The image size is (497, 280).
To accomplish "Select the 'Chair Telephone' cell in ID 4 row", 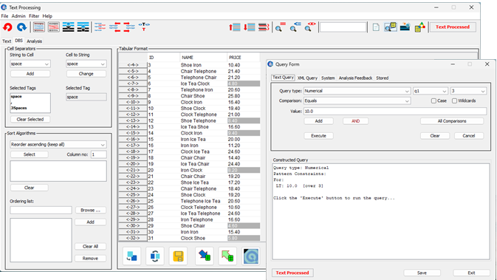I will point(199,72).
